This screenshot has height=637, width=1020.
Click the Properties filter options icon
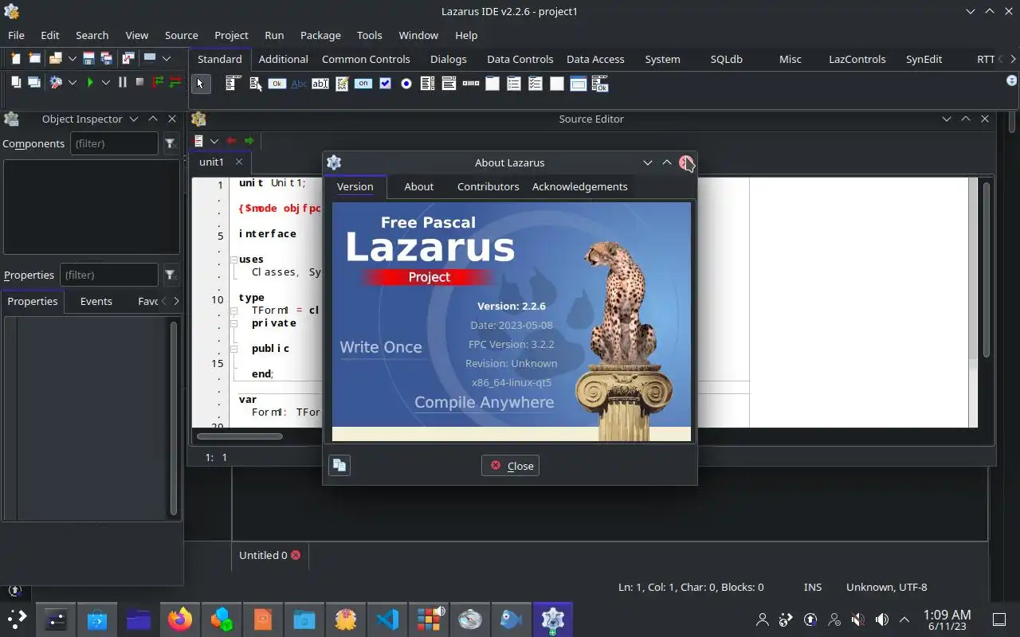pyautogui.click(x=170, y=275)
